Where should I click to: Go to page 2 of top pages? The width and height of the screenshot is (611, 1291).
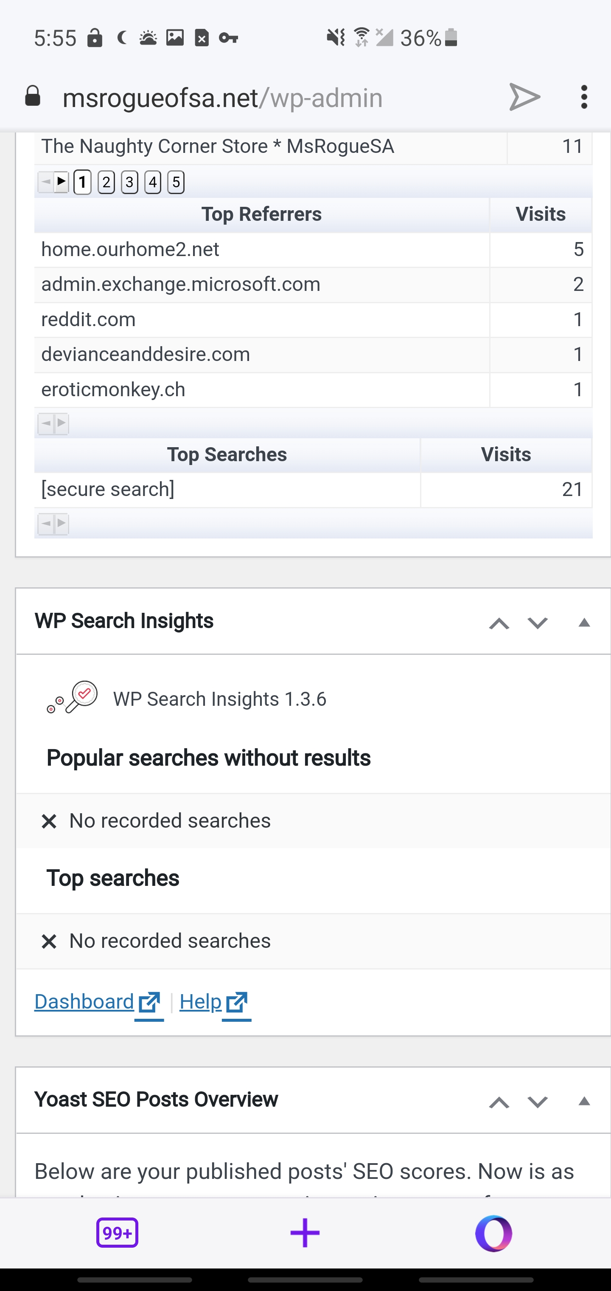point(106,182)
